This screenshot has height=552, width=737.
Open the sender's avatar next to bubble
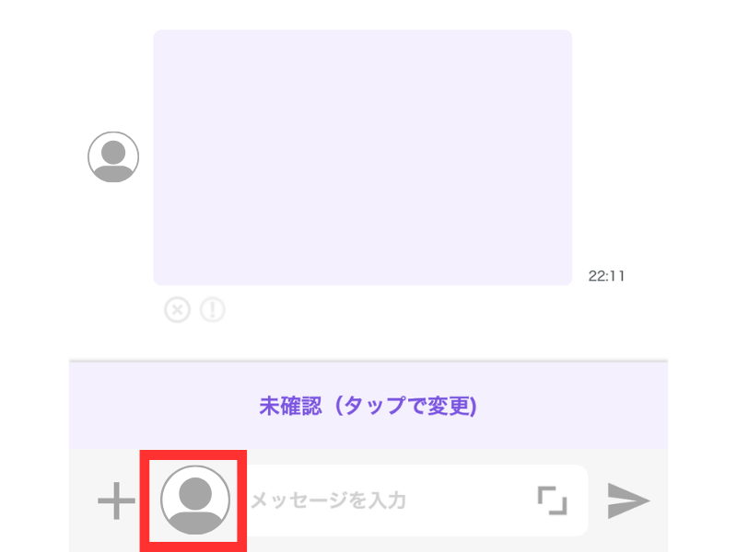[113, 156]
